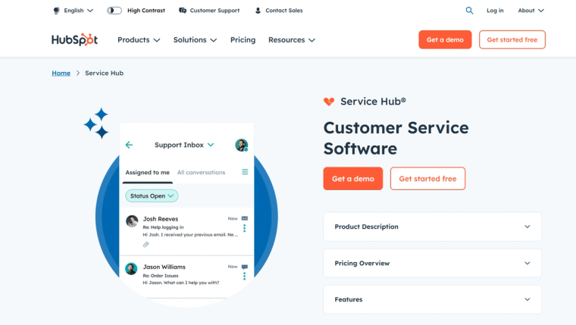Click the chat icon on Jason Williams row
Viewport: 576px width, 325px height.
pos(245,267)
